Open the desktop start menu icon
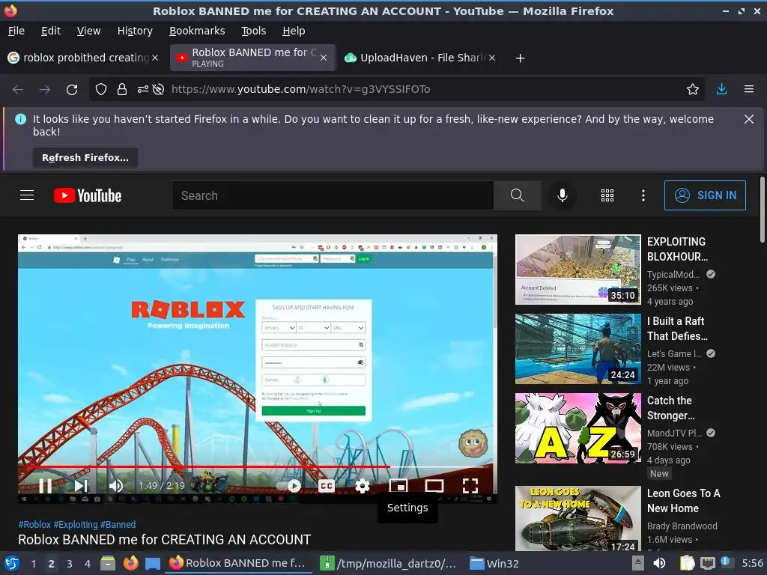 tap(12, 563)
